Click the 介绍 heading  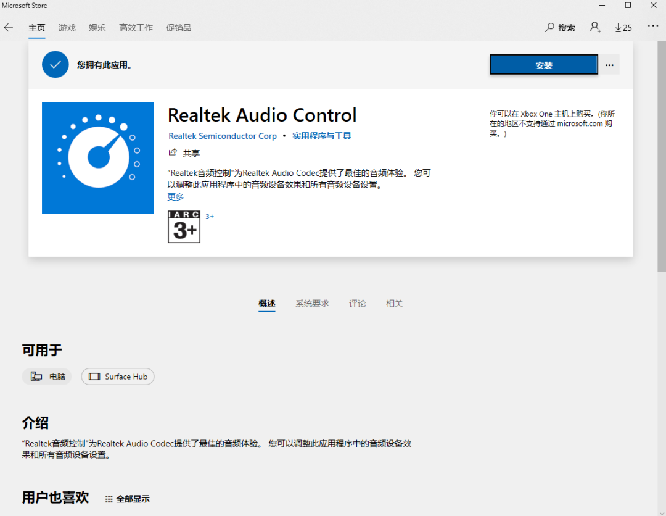(x=35, y=423)
